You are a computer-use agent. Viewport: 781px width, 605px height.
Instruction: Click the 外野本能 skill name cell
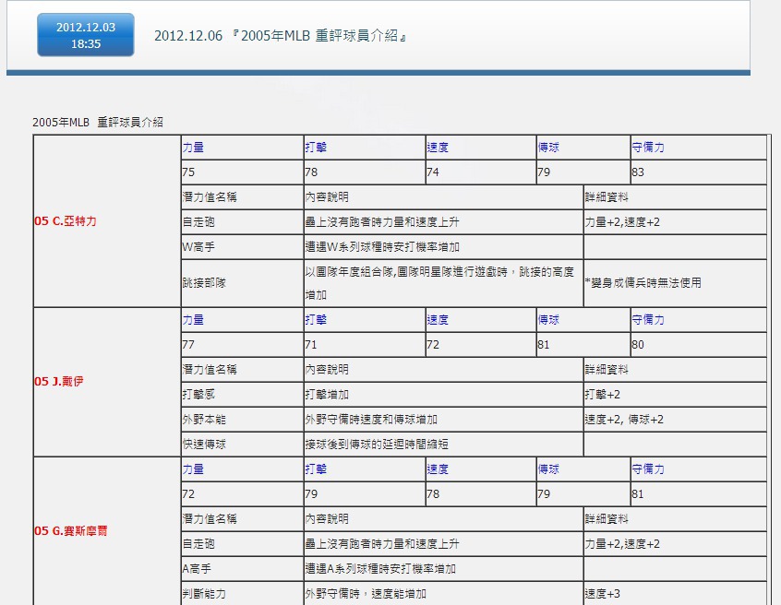coord(204,420)
